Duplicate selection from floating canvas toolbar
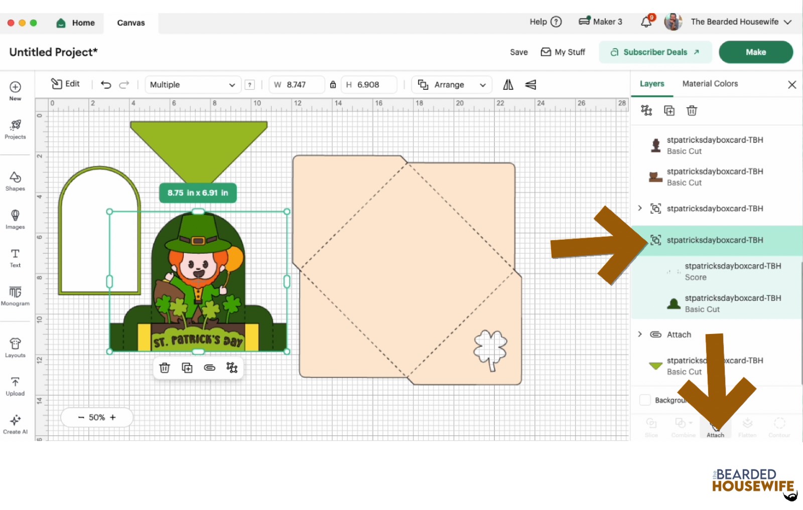This screenshot has height=510, width=803. coord(187,368)
